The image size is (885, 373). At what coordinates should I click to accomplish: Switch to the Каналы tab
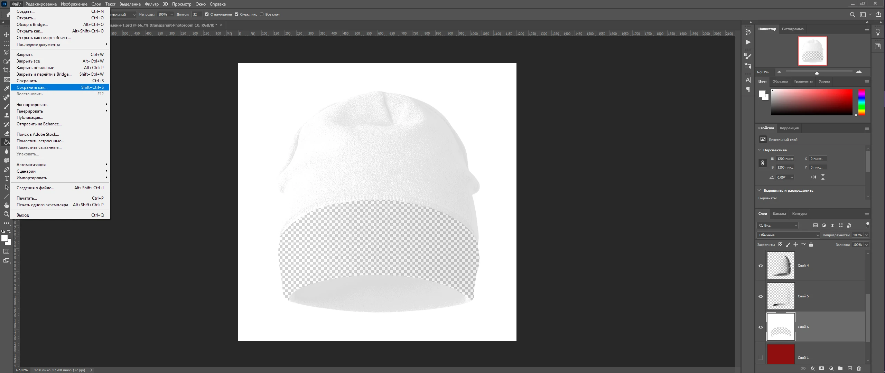779,214
